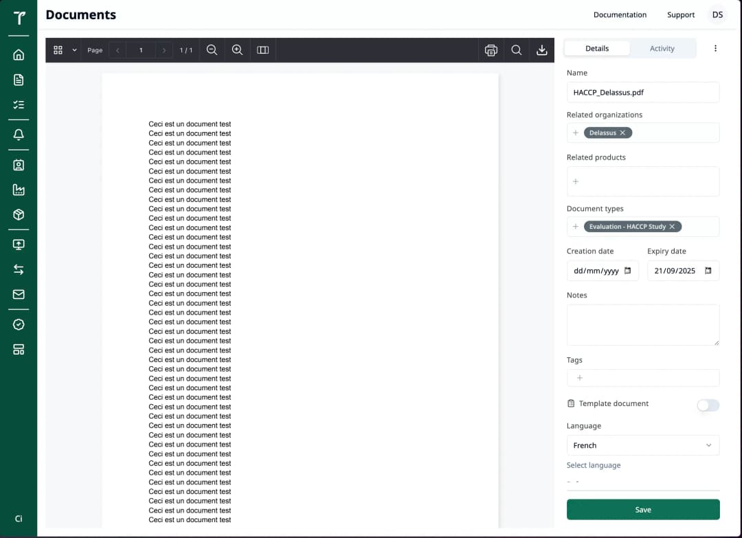
Task: Select the factory/facilities icon in the sidebar
Action: [19, 190]
